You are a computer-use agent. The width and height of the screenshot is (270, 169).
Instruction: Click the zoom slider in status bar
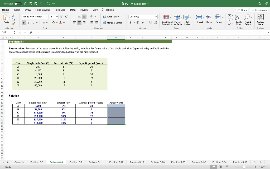[244, 167]
